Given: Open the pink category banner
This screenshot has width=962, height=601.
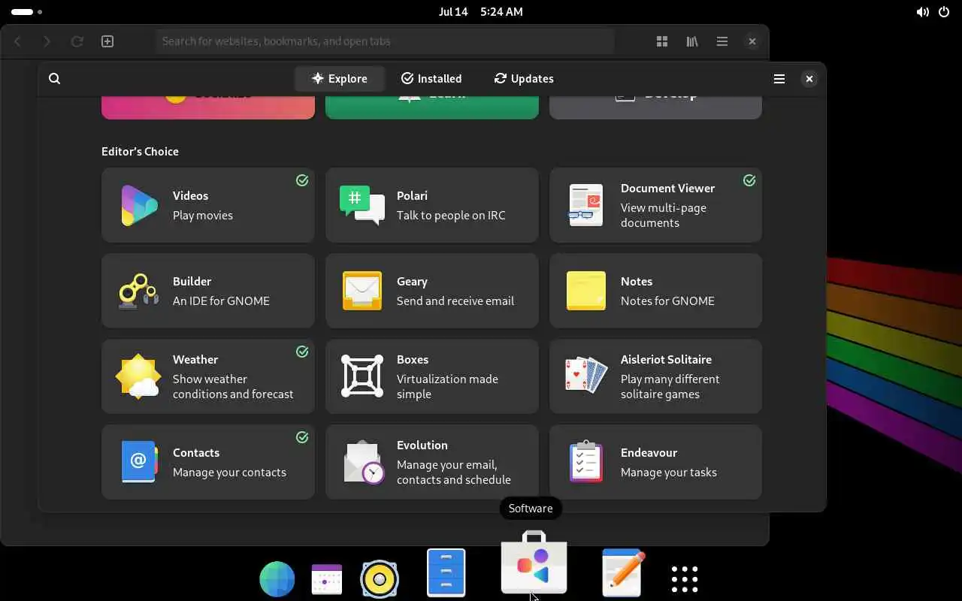Looking at the screenshot, I should 208,108.
